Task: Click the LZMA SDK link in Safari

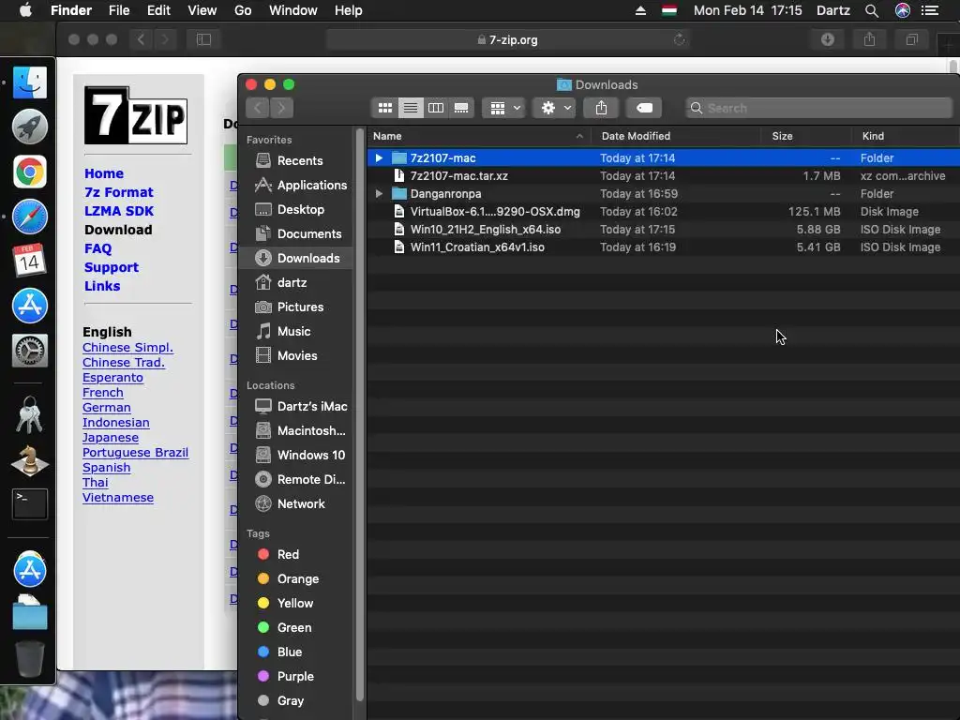Action: tap(119, 211)
